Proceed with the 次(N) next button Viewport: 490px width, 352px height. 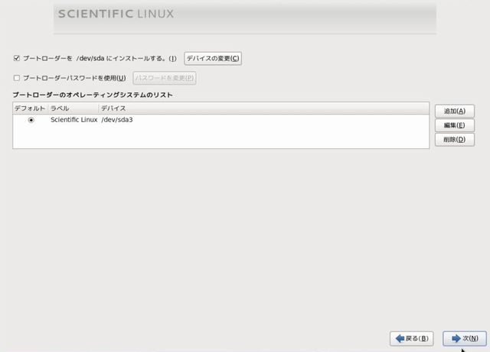464,338
